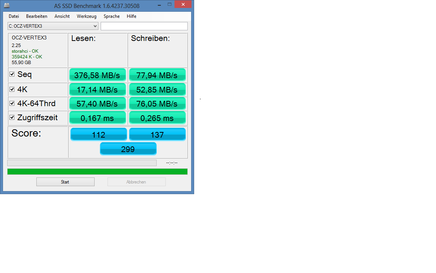Screen dimensions: 436x273
Task: Select the Seq write result 77,94 MB/s
Action: 157,75
